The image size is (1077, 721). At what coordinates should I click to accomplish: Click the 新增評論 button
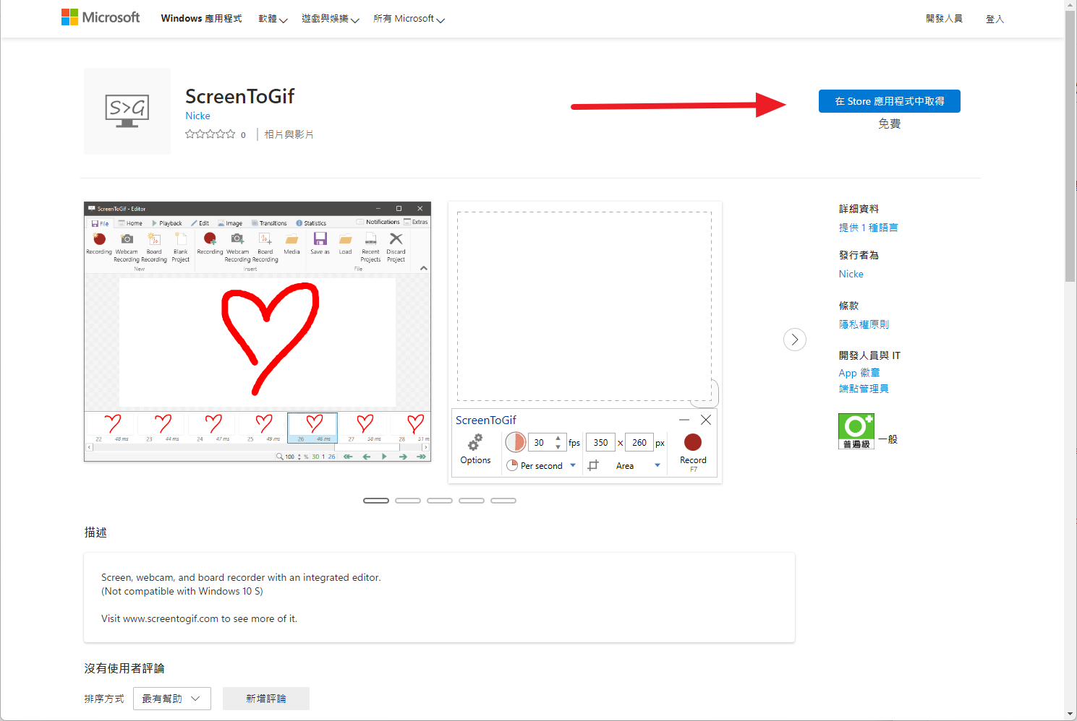[266, 699]
